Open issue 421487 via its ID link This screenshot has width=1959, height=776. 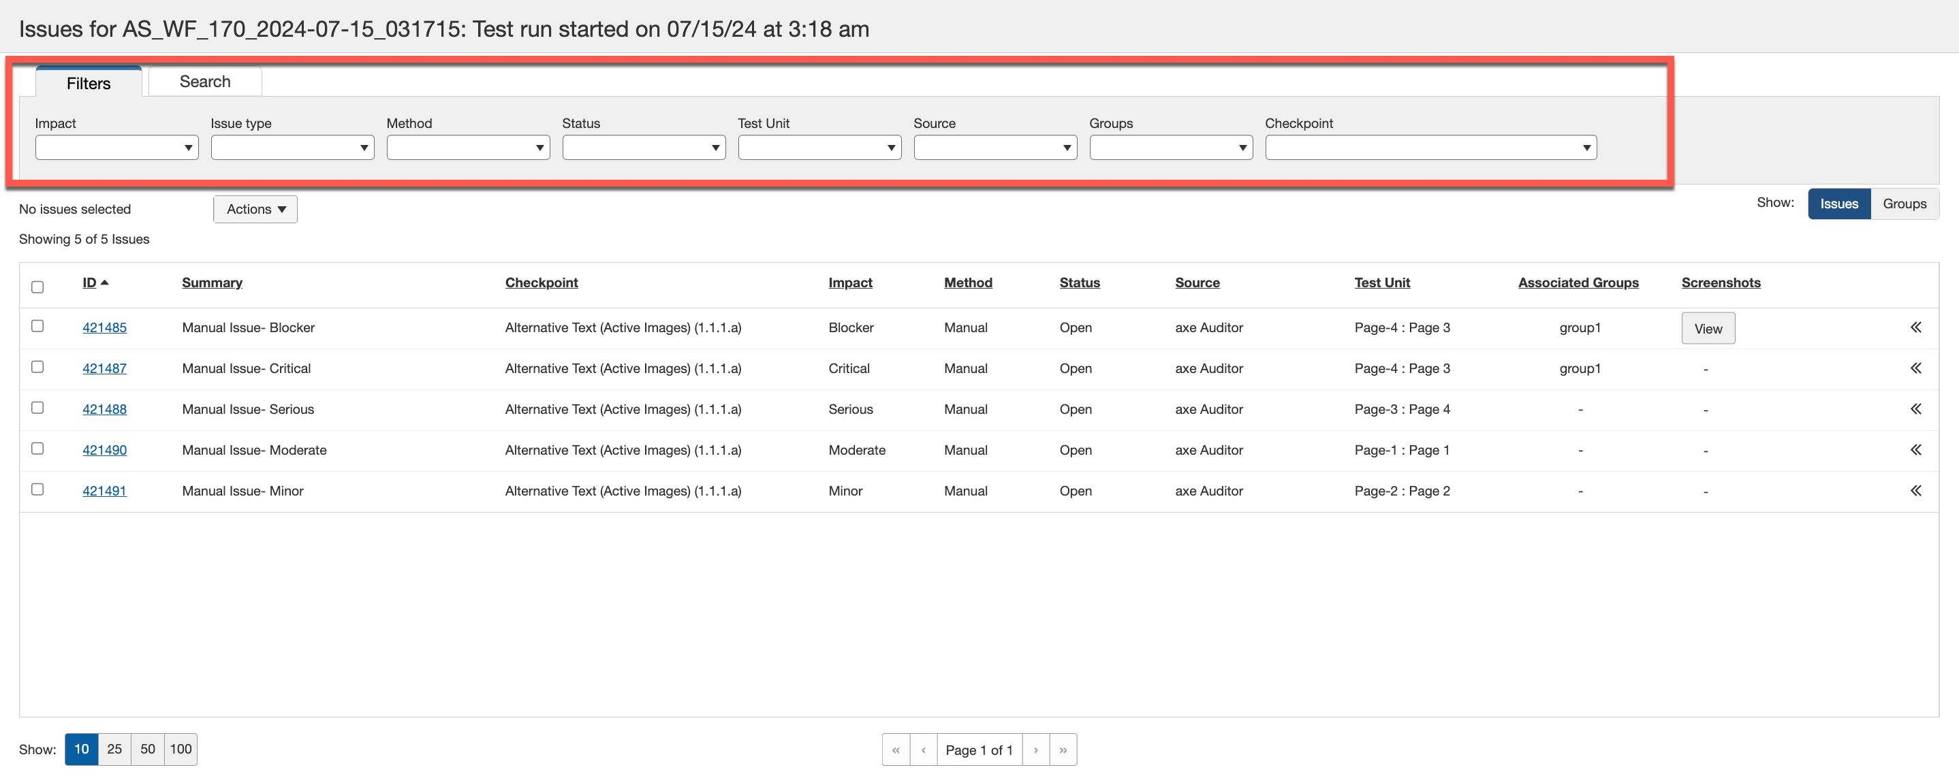(x=104, y=368)
